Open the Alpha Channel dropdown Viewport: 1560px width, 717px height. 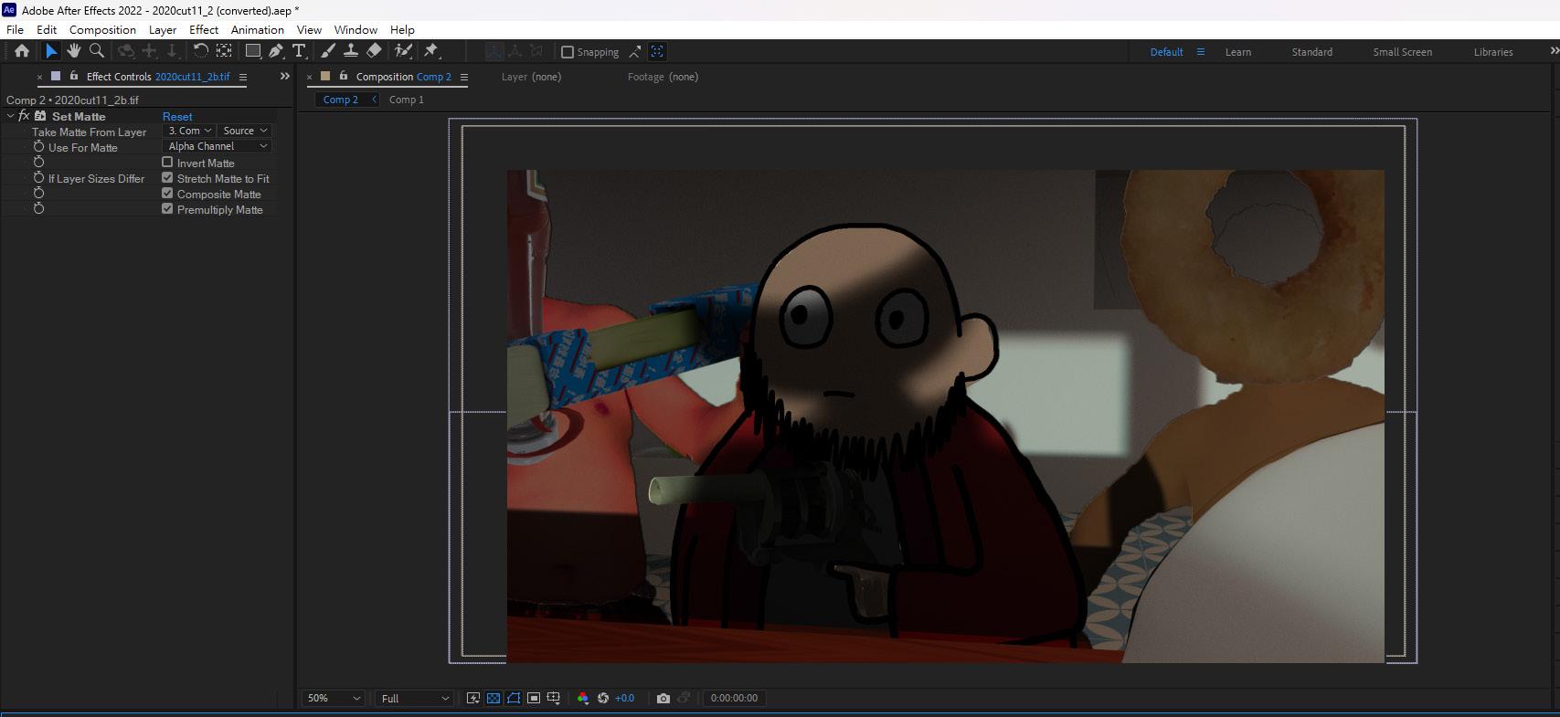click(218, 146)
